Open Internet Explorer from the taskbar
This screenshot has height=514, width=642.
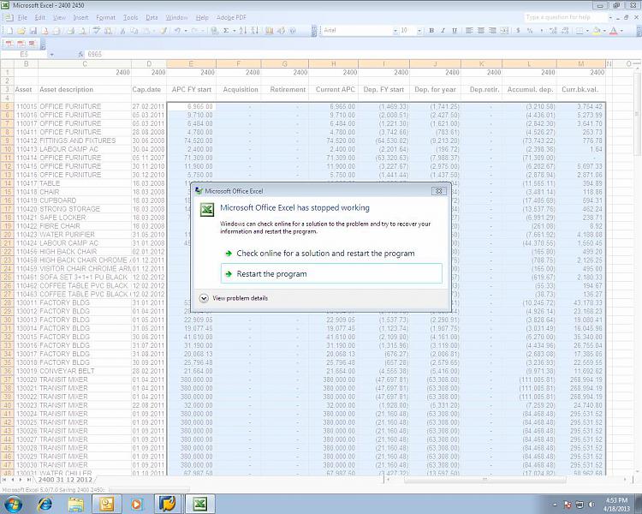point(45,504)
